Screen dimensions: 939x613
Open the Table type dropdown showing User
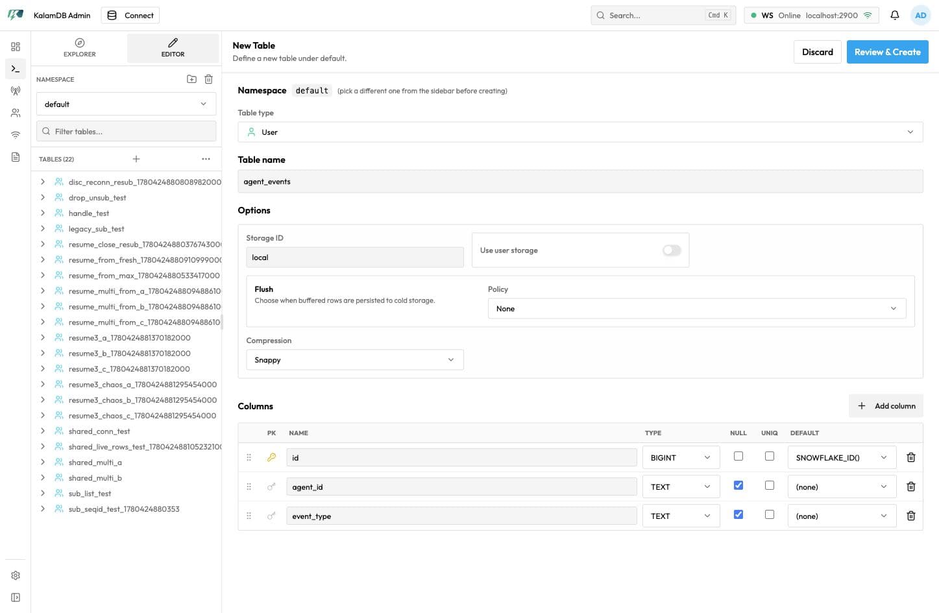click(x=580, y=132)
